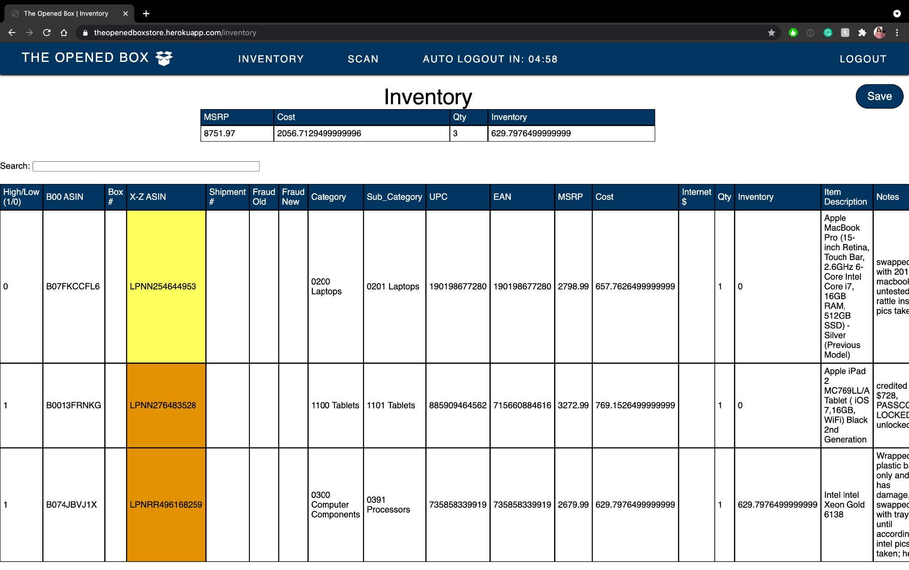909x570 pixels.
Task: Click the orange LPNRR496168259 cell
Action: (x=166, y=505)
